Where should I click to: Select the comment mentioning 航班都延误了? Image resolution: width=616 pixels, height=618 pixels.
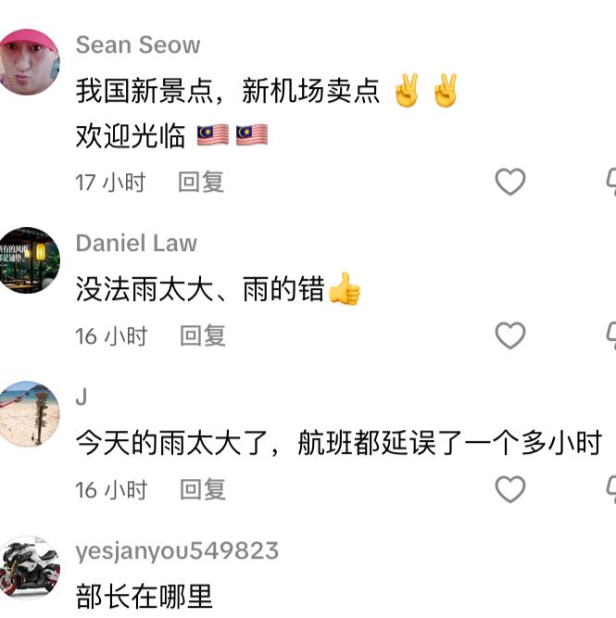pos(339,443)
